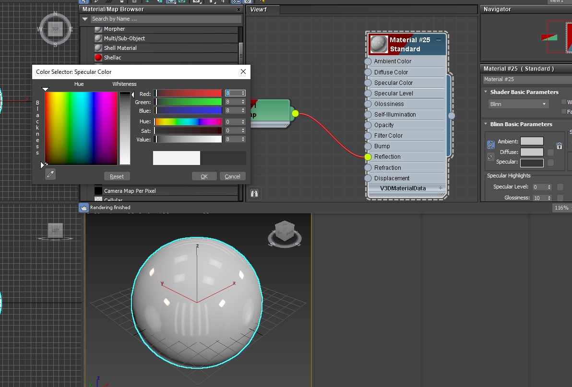Click the LEFT ViewCube in the left viewport

[x=56, y=231]
